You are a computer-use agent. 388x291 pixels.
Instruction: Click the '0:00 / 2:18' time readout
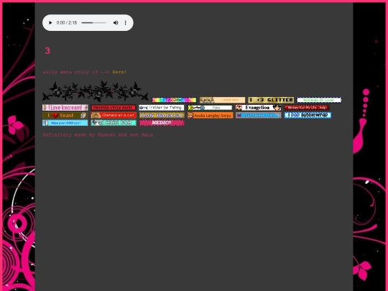coord(67,23)
